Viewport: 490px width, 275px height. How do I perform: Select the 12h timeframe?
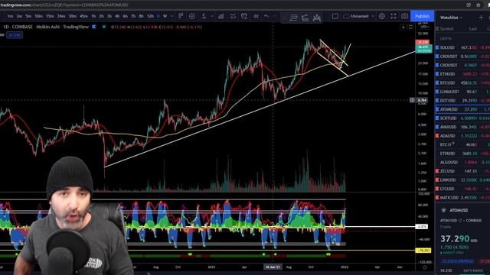(150, 16)
